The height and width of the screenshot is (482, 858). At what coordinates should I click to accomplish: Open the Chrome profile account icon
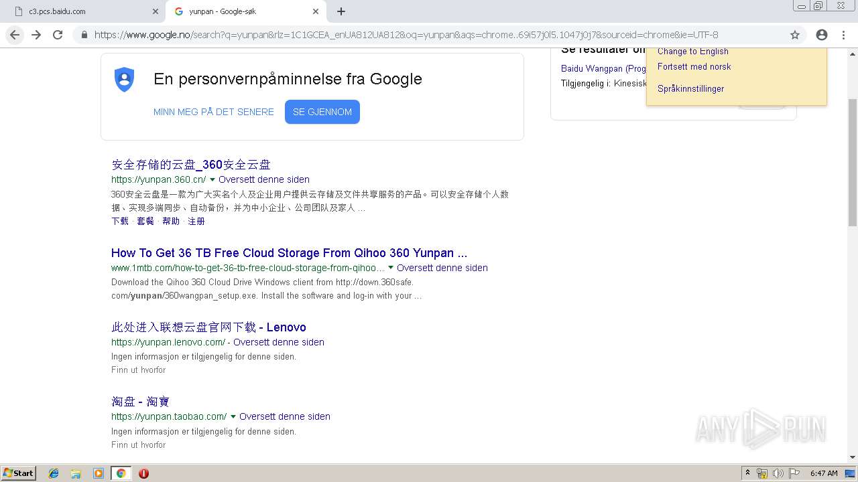[x=822, y=35]
